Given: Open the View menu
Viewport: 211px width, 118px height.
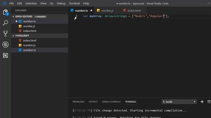Looking at the screenshot, I should [x=43, y=4].
